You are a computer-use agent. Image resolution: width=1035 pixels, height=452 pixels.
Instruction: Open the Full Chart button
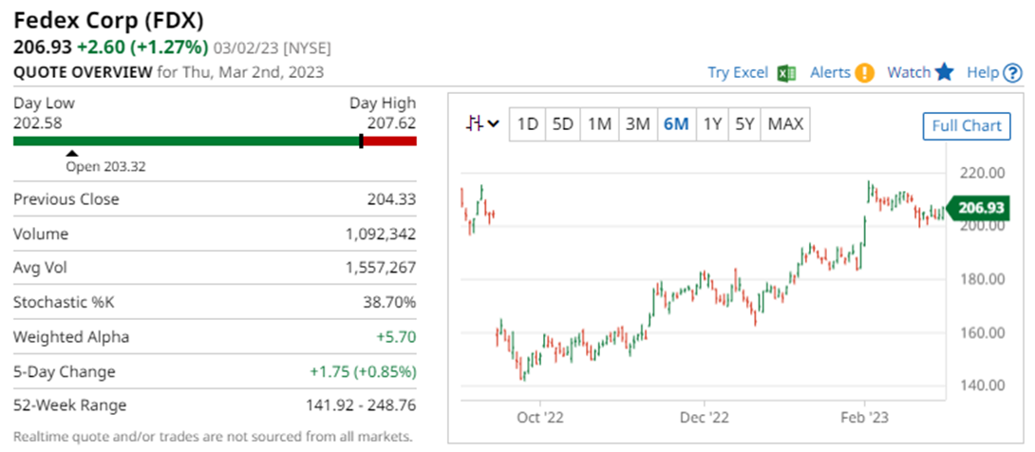[967, 126]
